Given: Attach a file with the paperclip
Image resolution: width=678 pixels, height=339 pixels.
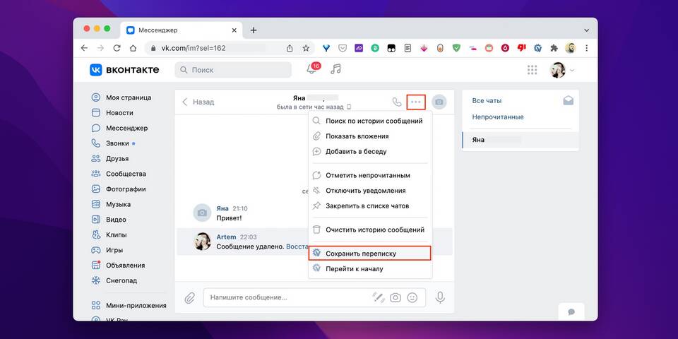Looking at the screenshot, I should tap(190, 297).
